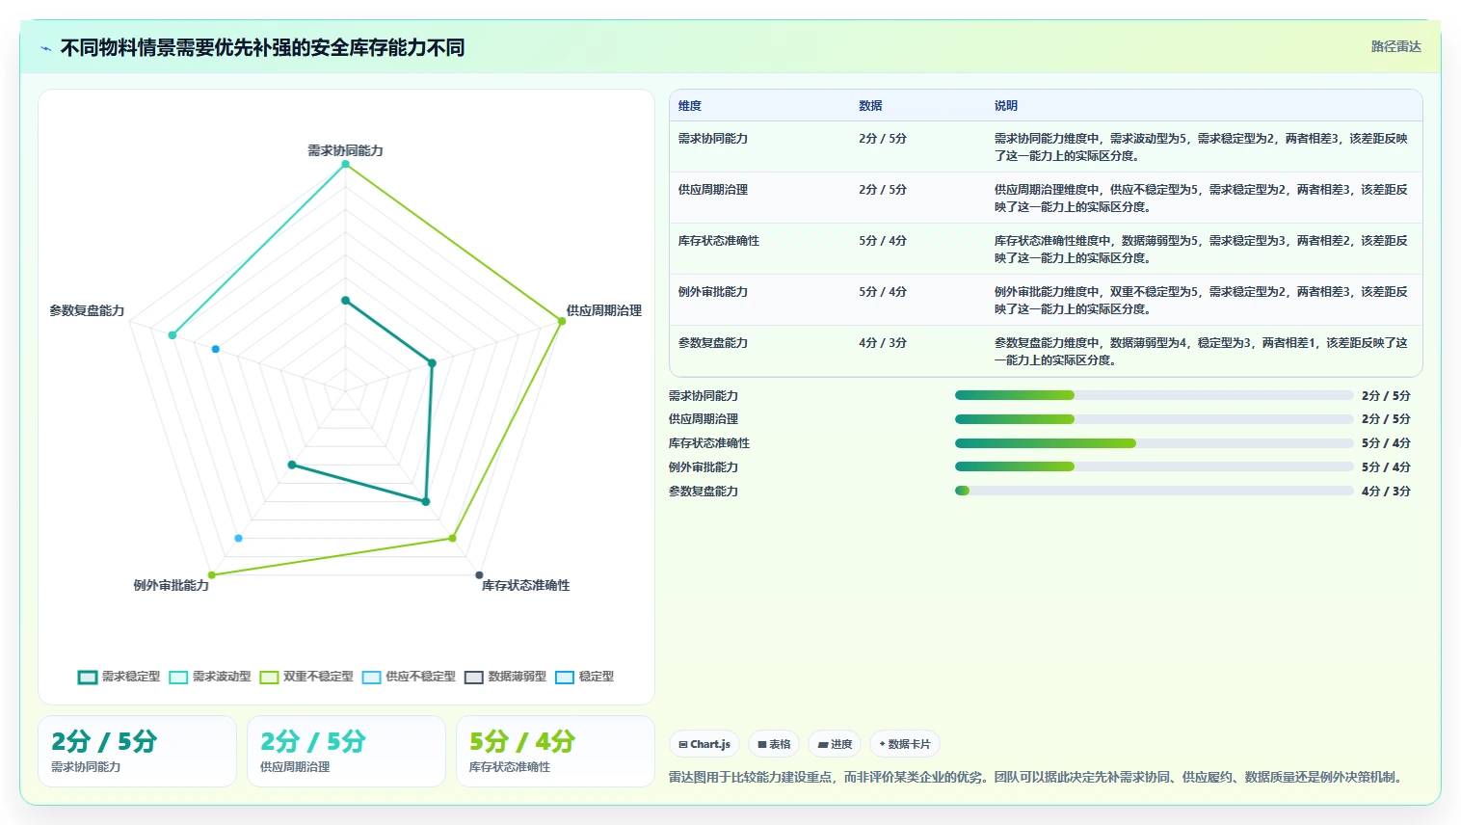This screenshot has width=1461, height=825.
Task: Toggle 双重不稳定型 legend series
Action: (x=306, y=677)
